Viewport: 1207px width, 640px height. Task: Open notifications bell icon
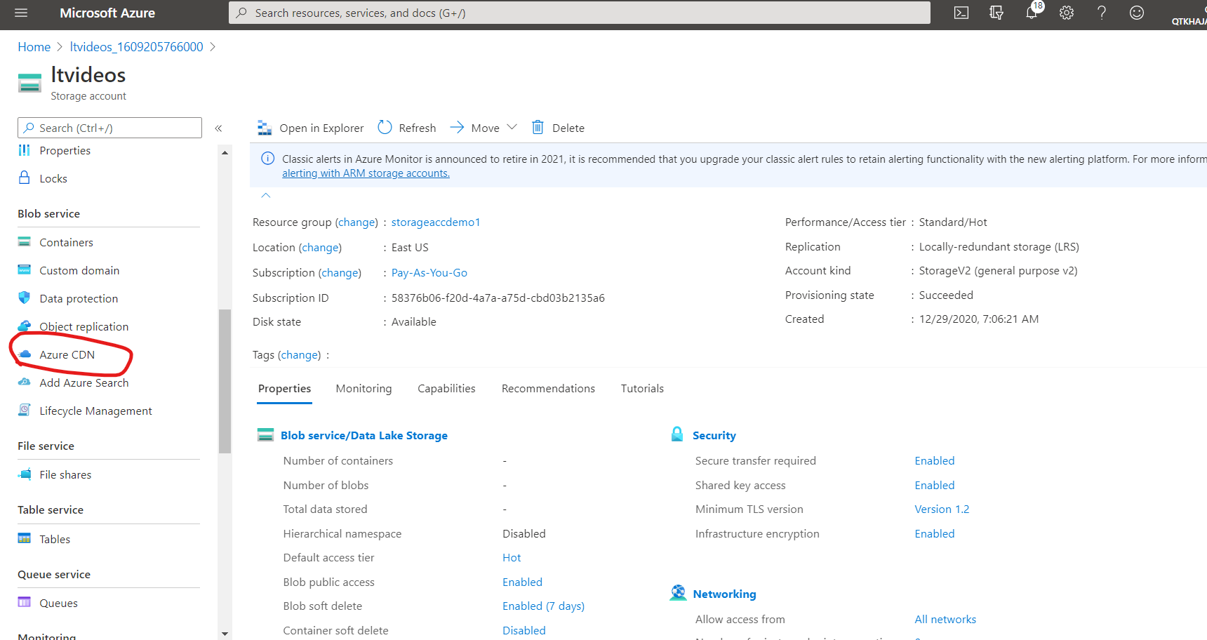click(x=1032, y=13)
